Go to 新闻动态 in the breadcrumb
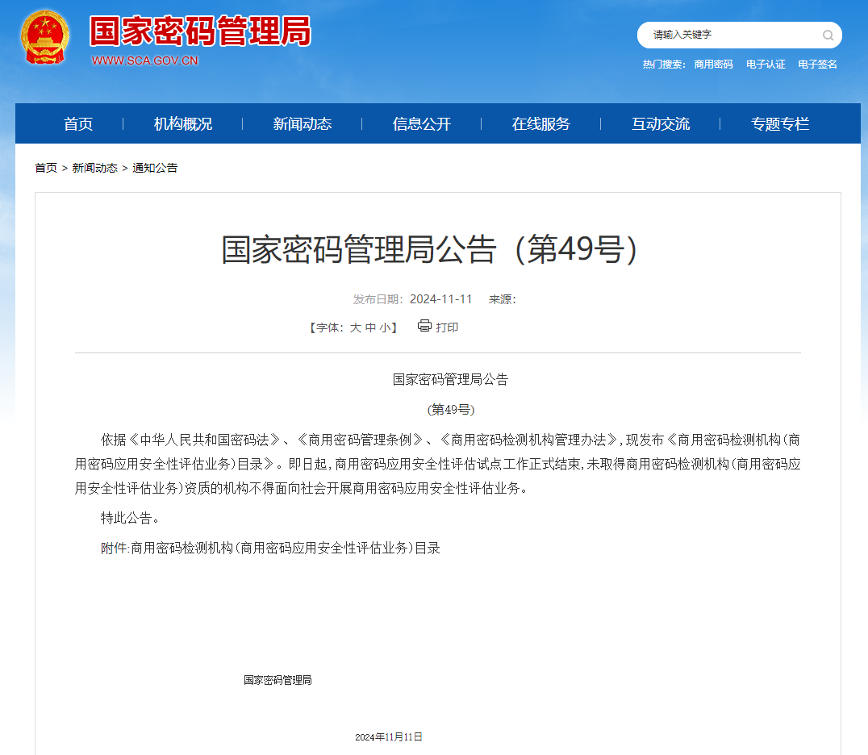The height and width of the screenshot is (755, 868). (x=94, y=168)
